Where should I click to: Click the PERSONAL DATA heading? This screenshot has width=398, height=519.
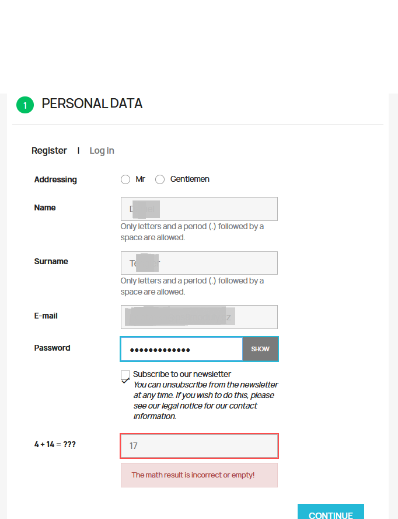pyautogui.click(x=92, y=103)
